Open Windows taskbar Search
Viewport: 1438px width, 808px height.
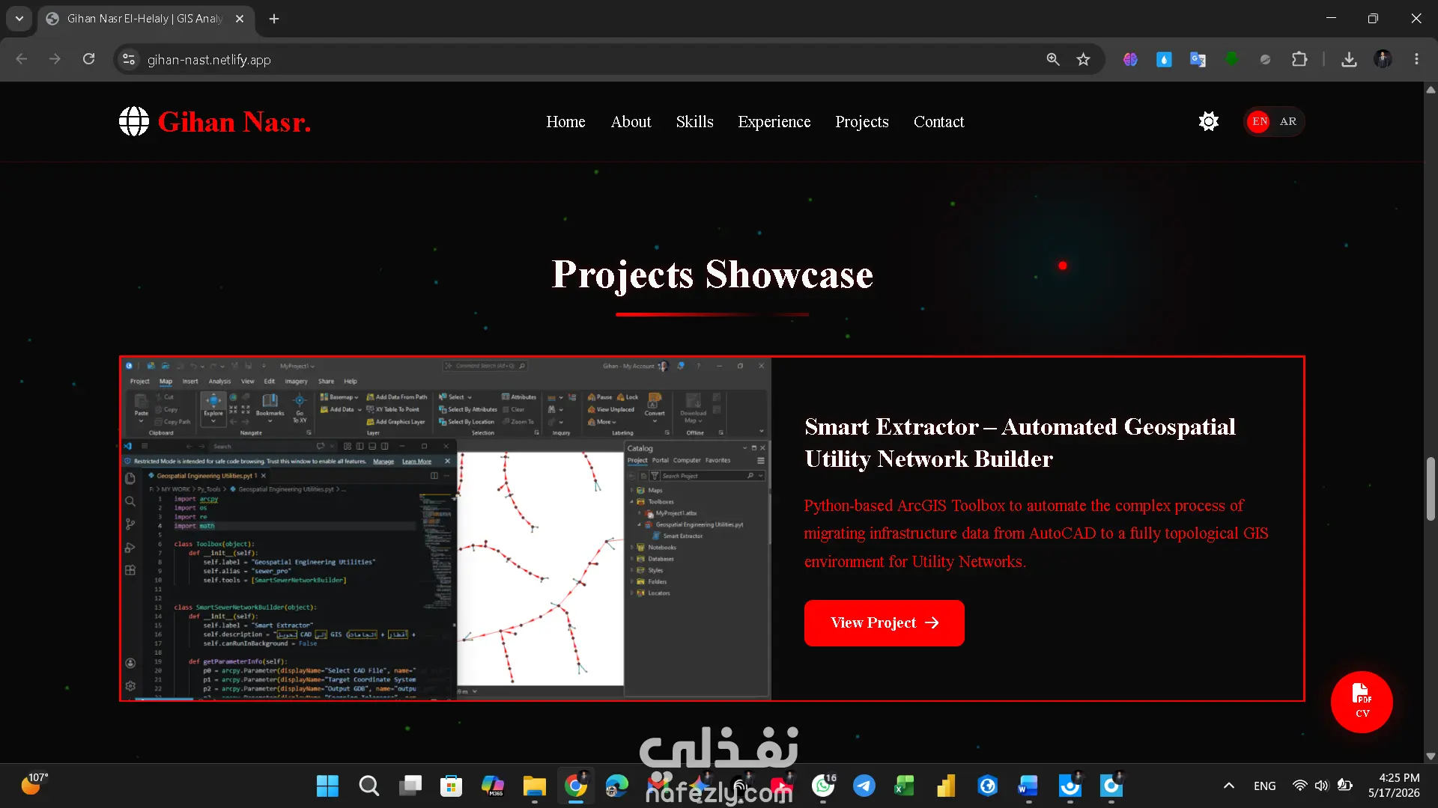click(x=368, y=786)
